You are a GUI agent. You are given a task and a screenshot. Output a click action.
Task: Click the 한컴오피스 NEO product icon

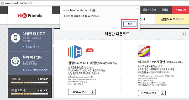tap(75, 52)
